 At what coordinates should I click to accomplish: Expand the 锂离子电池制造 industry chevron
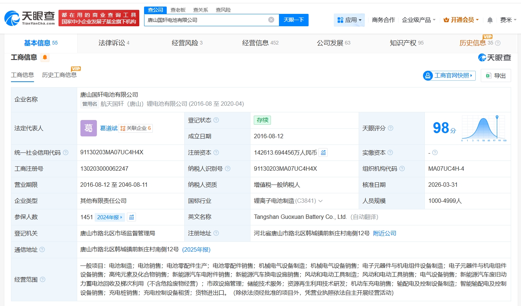coord(321,201)
